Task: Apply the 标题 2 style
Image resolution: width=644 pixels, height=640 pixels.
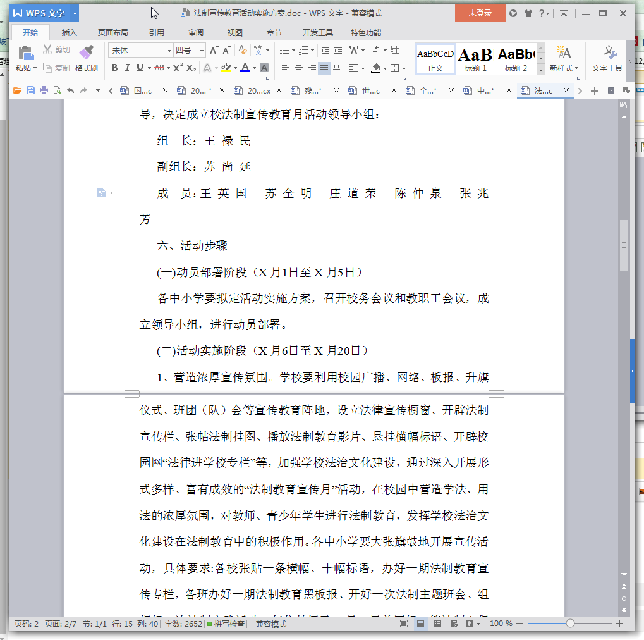Action: coord(516,59)
